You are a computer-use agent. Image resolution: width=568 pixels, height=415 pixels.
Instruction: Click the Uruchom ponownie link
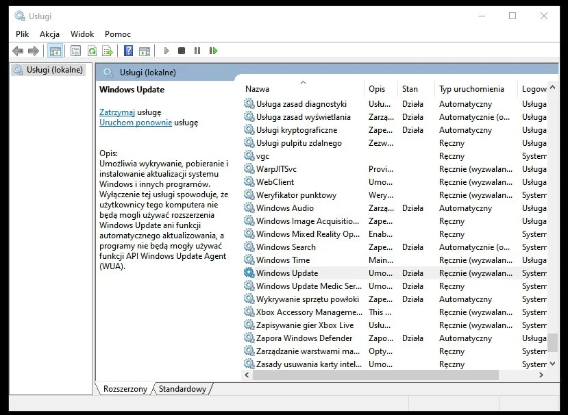[x=136, y=123]
